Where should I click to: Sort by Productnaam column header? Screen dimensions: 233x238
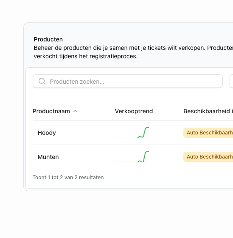pos(51,111)
